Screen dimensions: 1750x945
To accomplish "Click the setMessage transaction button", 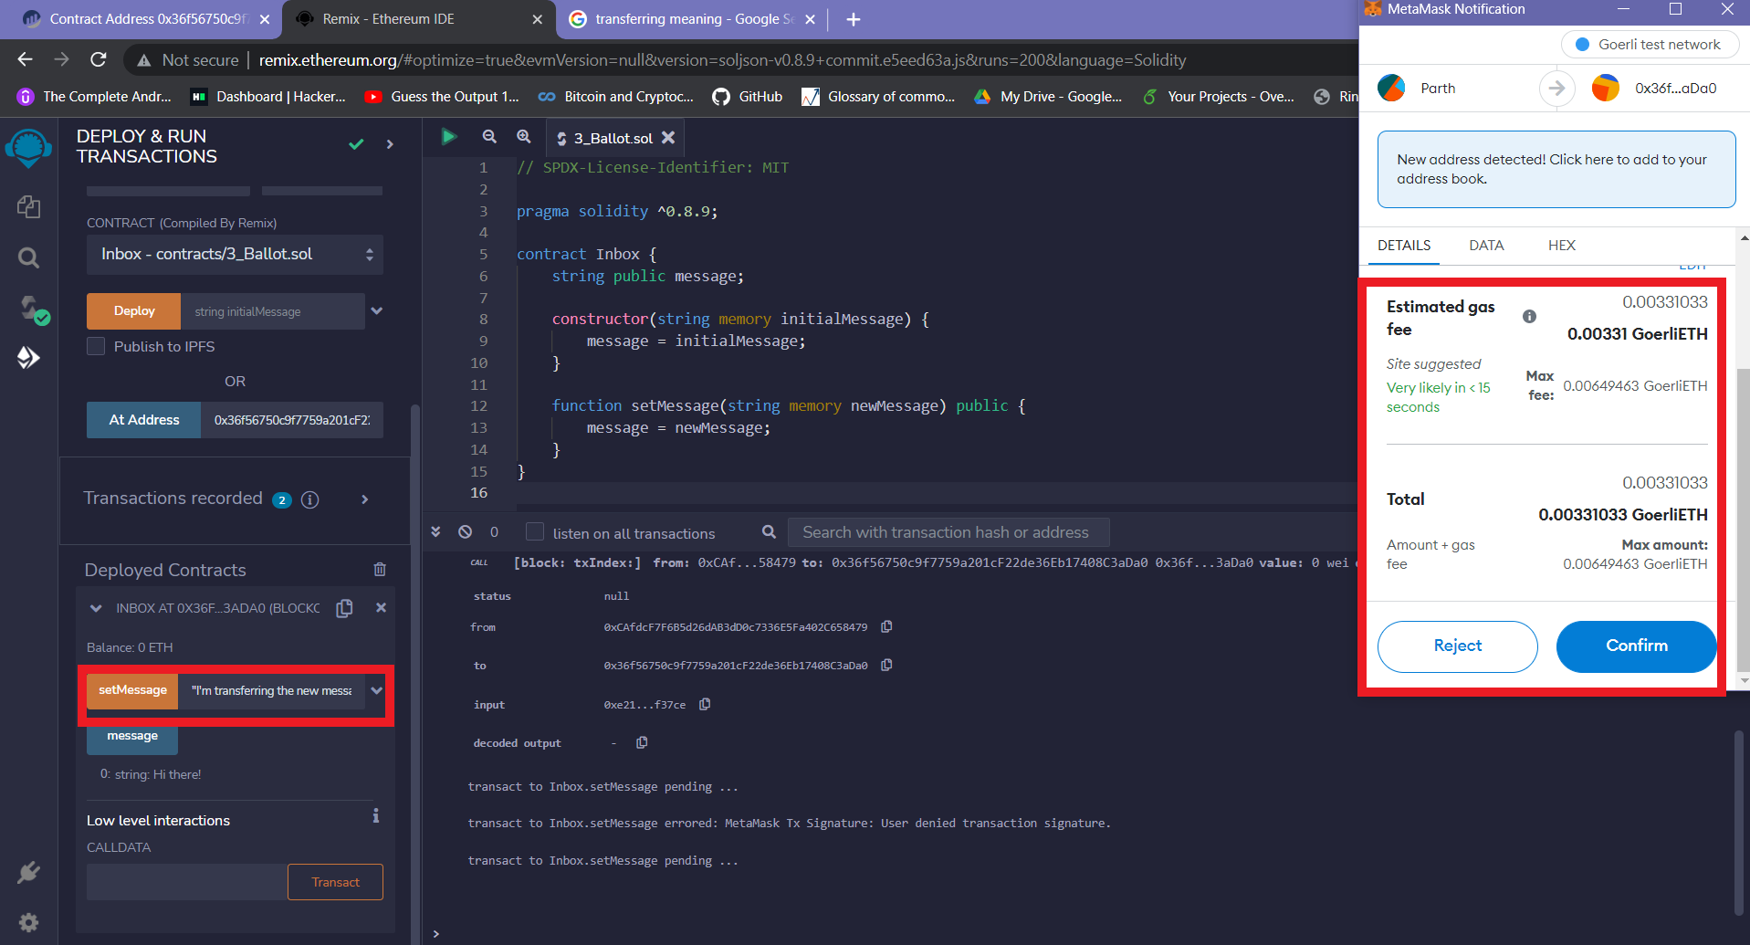I will click(x=132, y=690).
